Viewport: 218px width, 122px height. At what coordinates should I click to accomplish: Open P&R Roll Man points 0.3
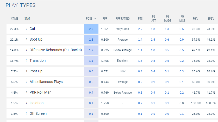pyautogui.click(x=140, y=93)
